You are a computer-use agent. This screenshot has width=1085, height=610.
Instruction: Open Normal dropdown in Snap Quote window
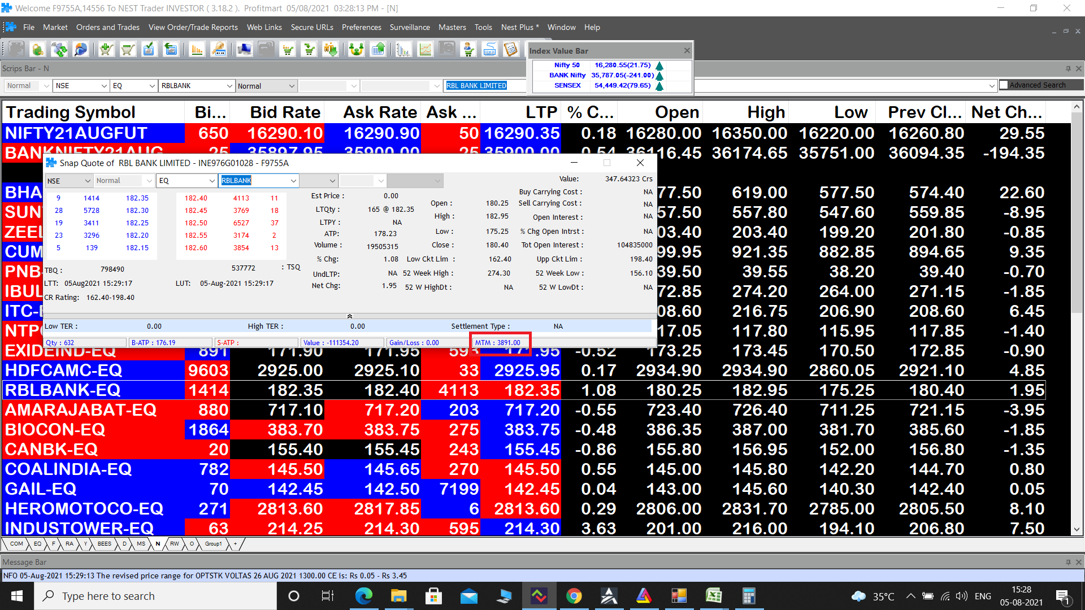point(149,181)
